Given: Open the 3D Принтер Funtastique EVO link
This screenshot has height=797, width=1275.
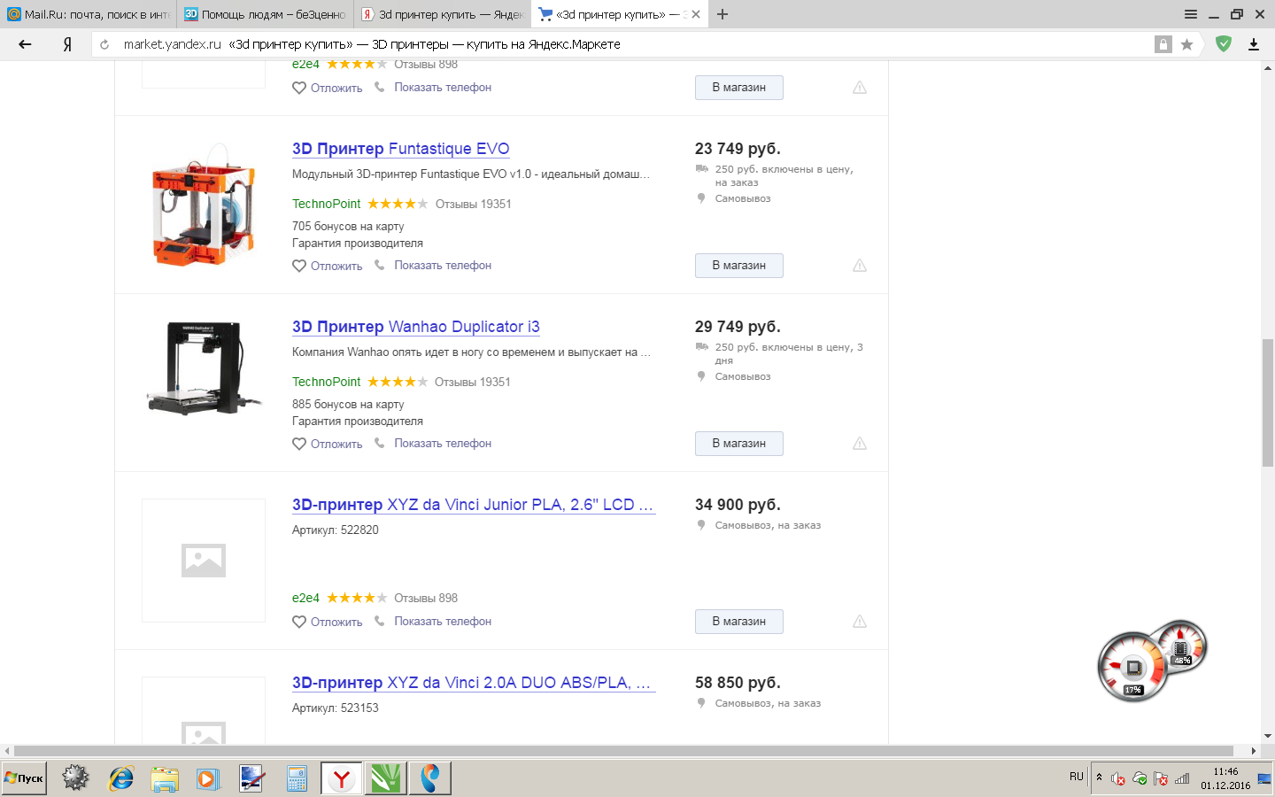Looking at the screenshot, I should click(x=401, y=149).
